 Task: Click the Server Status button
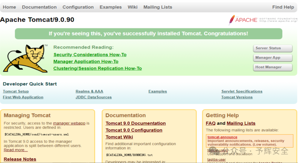point(273,48)
